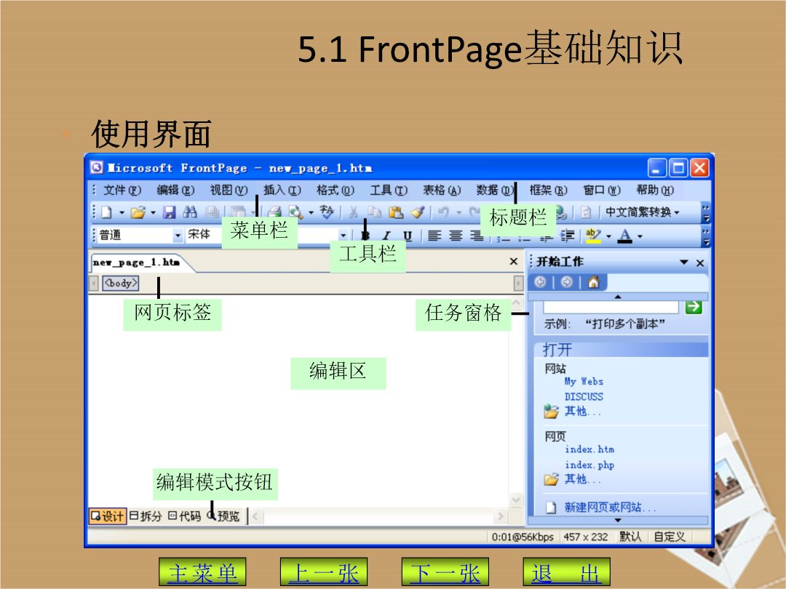Save the page with the floppy disk icon
This screenshot has width=786, height=589.
point(170,213)
